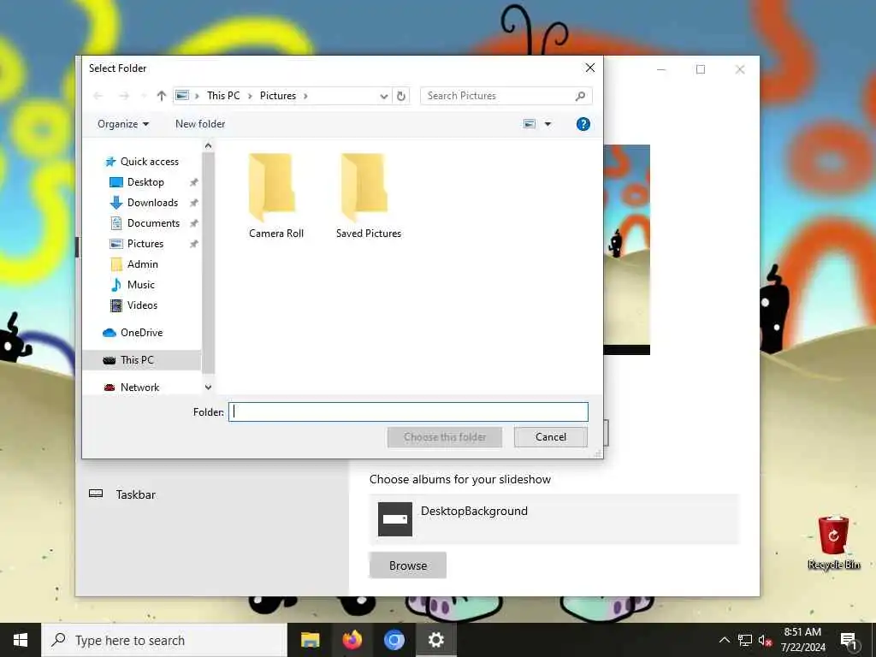Select OneDrive in the navigation pane

coord(141,333)
